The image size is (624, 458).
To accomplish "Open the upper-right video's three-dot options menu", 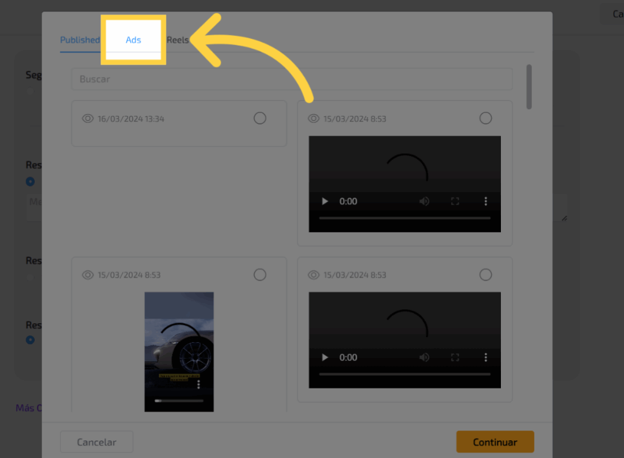I will (x=486, y=201).
